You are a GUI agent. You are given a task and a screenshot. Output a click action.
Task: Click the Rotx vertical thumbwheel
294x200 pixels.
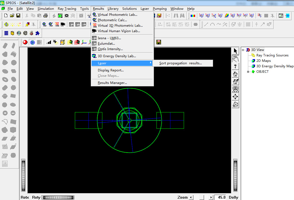[x=23, y=176]
